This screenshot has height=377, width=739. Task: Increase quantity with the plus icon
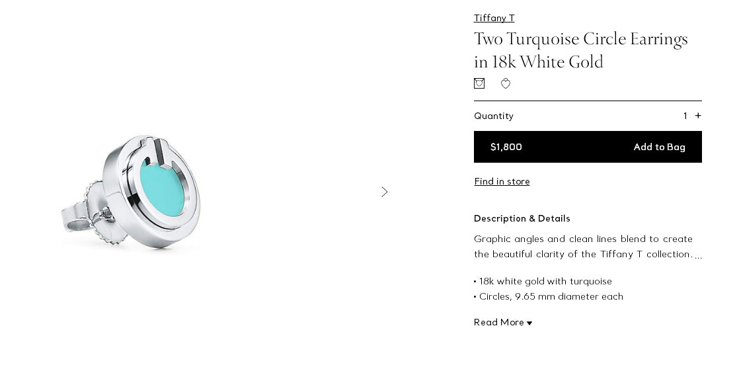(698, 116)
